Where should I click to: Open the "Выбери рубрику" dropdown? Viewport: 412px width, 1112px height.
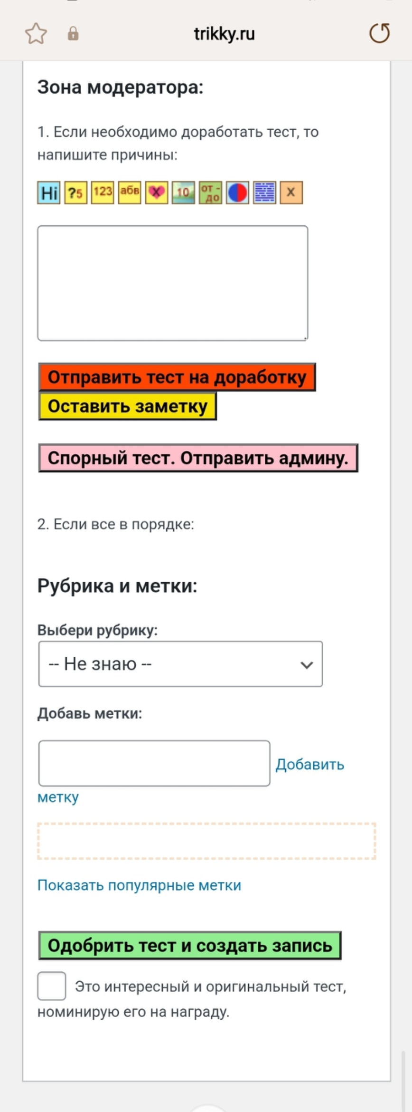[180, 664]
